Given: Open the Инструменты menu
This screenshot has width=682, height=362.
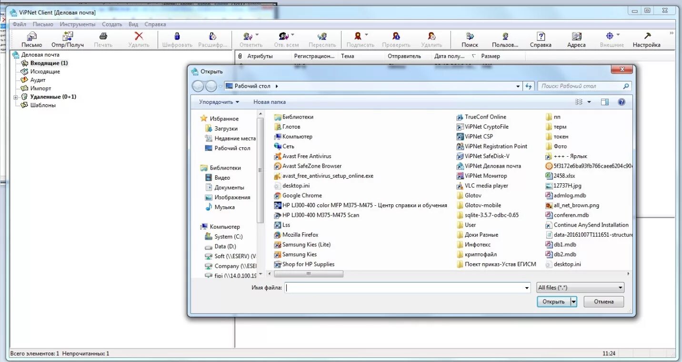Looking at the screenshot, I should 78,24.
